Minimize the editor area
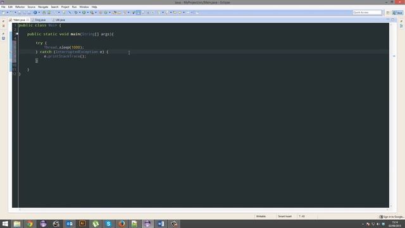This screenshot has height=228, width=405. pos(388,20)
